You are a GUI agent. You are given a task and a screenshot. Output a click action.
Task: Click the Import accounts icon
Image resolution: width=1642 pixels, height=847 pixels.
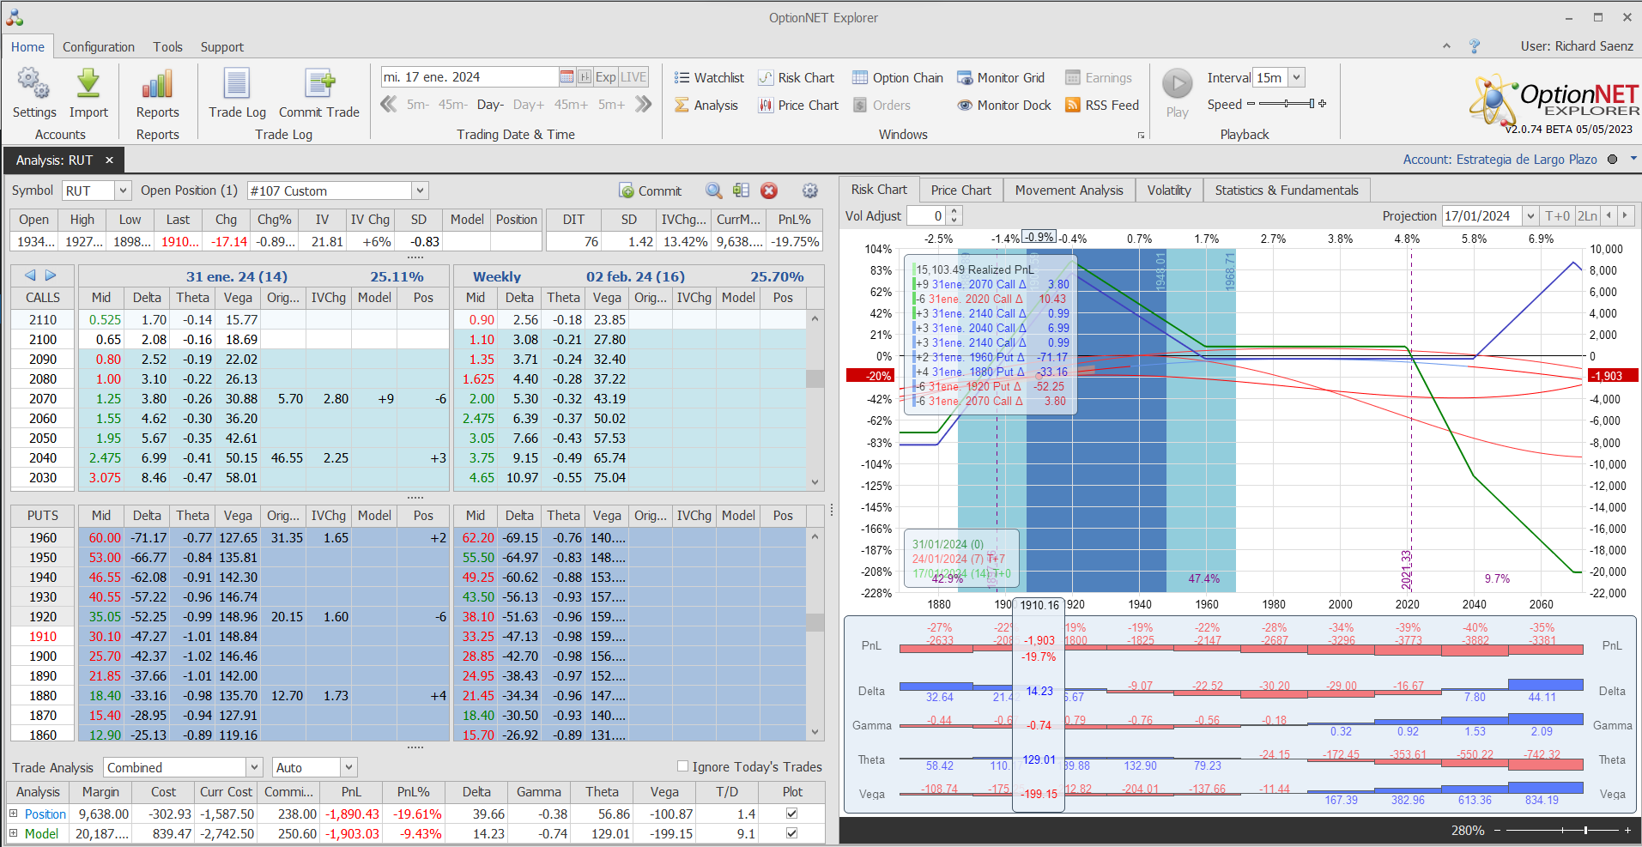pos(88,94)
